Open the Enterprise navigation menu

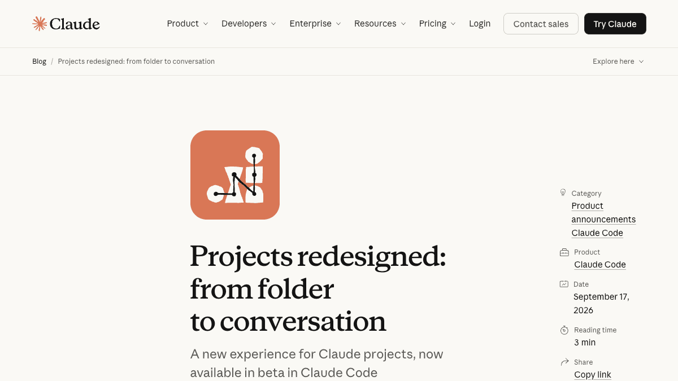[315, 24]
